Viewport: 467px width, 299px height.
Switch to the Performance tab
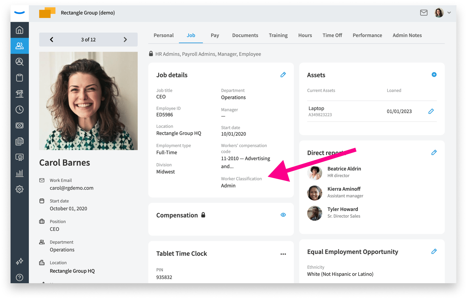pos(367,35)
